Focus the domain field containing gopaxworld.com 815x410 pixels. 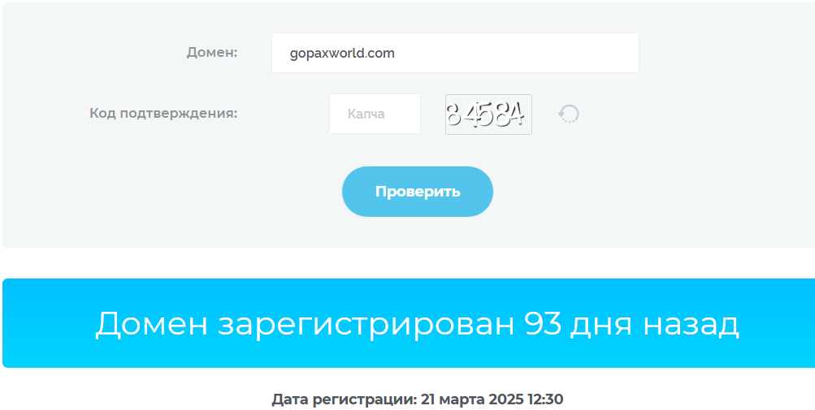coord(455,53)
